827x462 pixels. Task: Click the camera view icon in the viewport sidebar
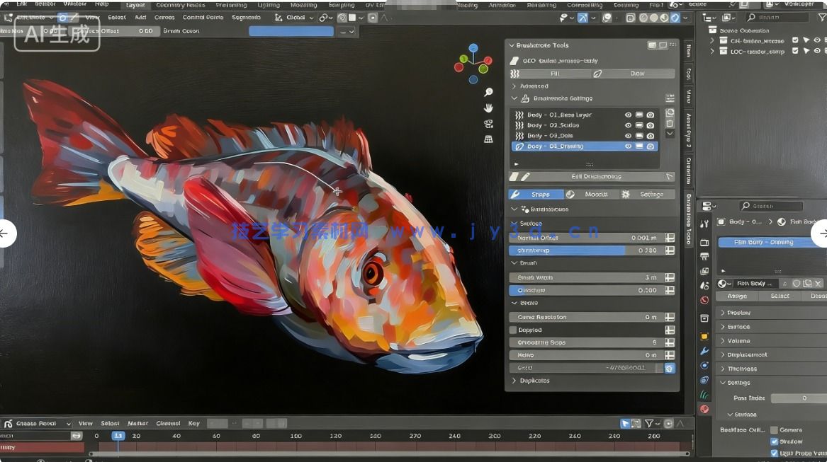click(x=488, y=123)
